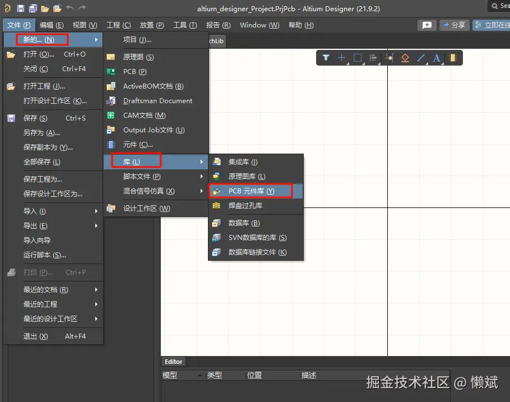Choose 设计工作区 (W) item
This screenshot has height=402, width=510.
coord(156,209)
